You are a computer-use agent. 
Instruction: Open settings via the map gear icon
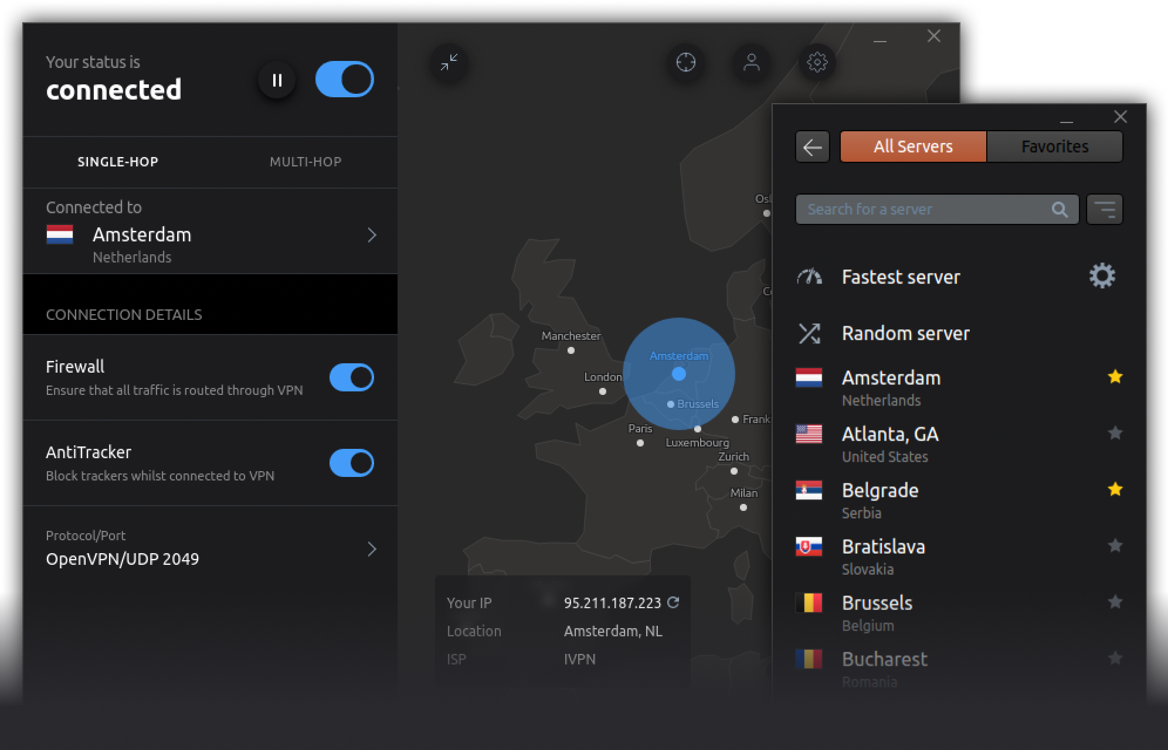pos(817,62)
